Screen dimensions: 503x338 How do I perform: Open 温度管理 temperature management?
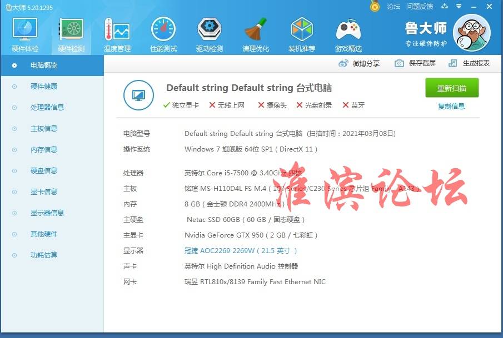(x=117, y=34)
